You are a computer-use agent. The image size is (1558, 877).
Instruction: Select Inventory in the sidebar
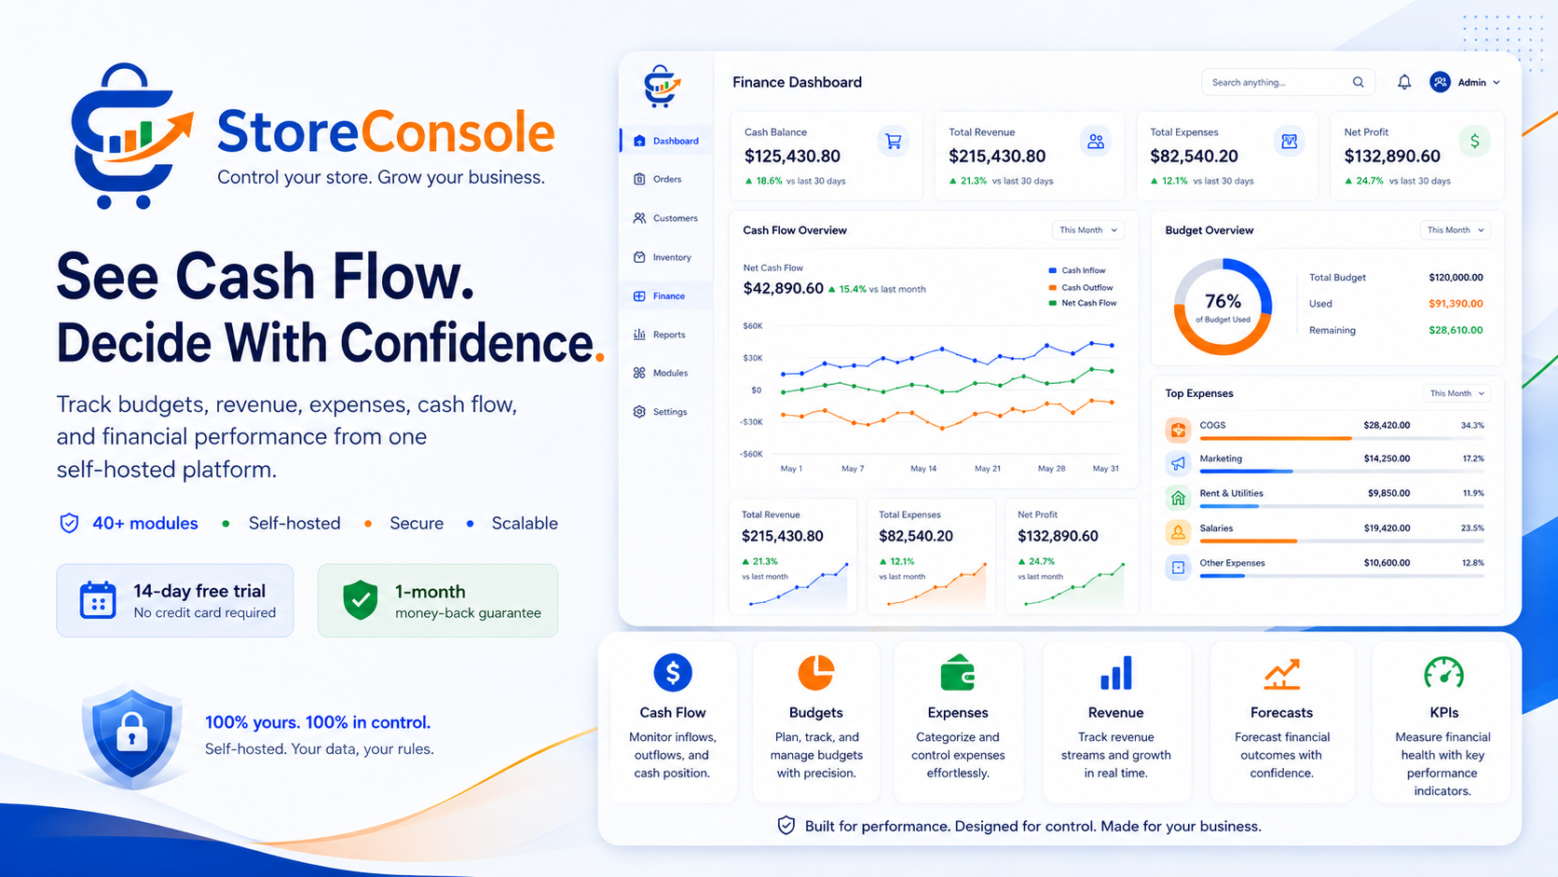[x=667, y=257]
